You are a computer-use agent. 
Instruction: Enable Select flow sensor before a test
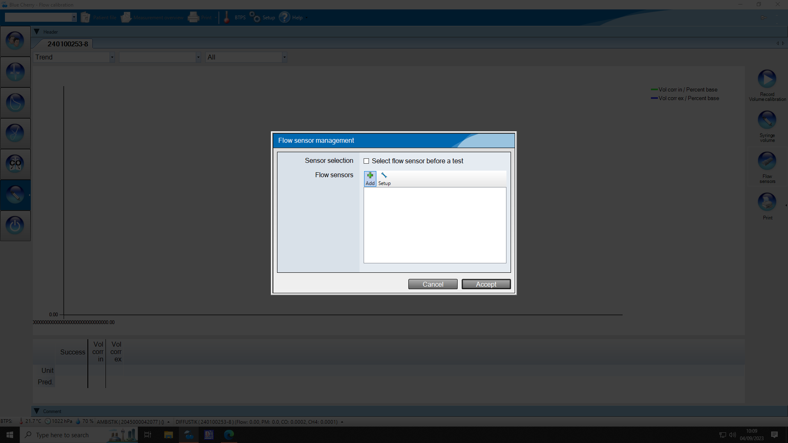tap(367, 161)
